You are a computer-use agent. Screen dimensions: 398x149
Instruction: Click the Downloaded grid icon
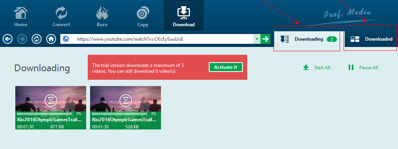[355, 39]
